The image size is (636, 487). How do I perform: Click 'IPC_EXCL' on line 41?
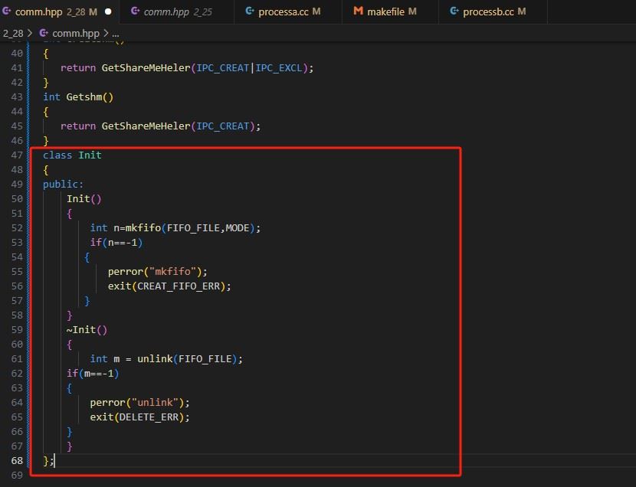[x=279, y=68]
